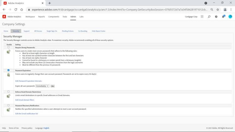Open the Chrome profile icon
The width and height of the screenshot is (235, 132).
[225, 10]
